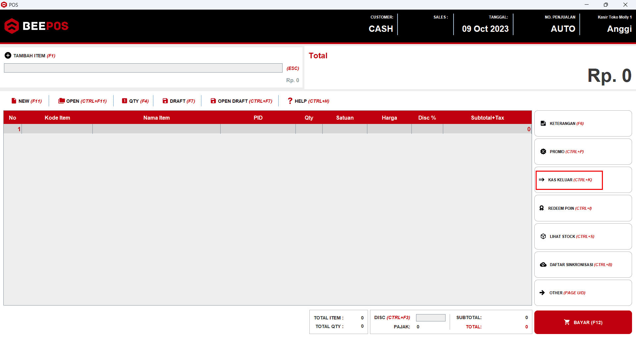This screenshot has height=338, width=636.
Task: Click the DISC discount input box
Action: tap(431, 317)
